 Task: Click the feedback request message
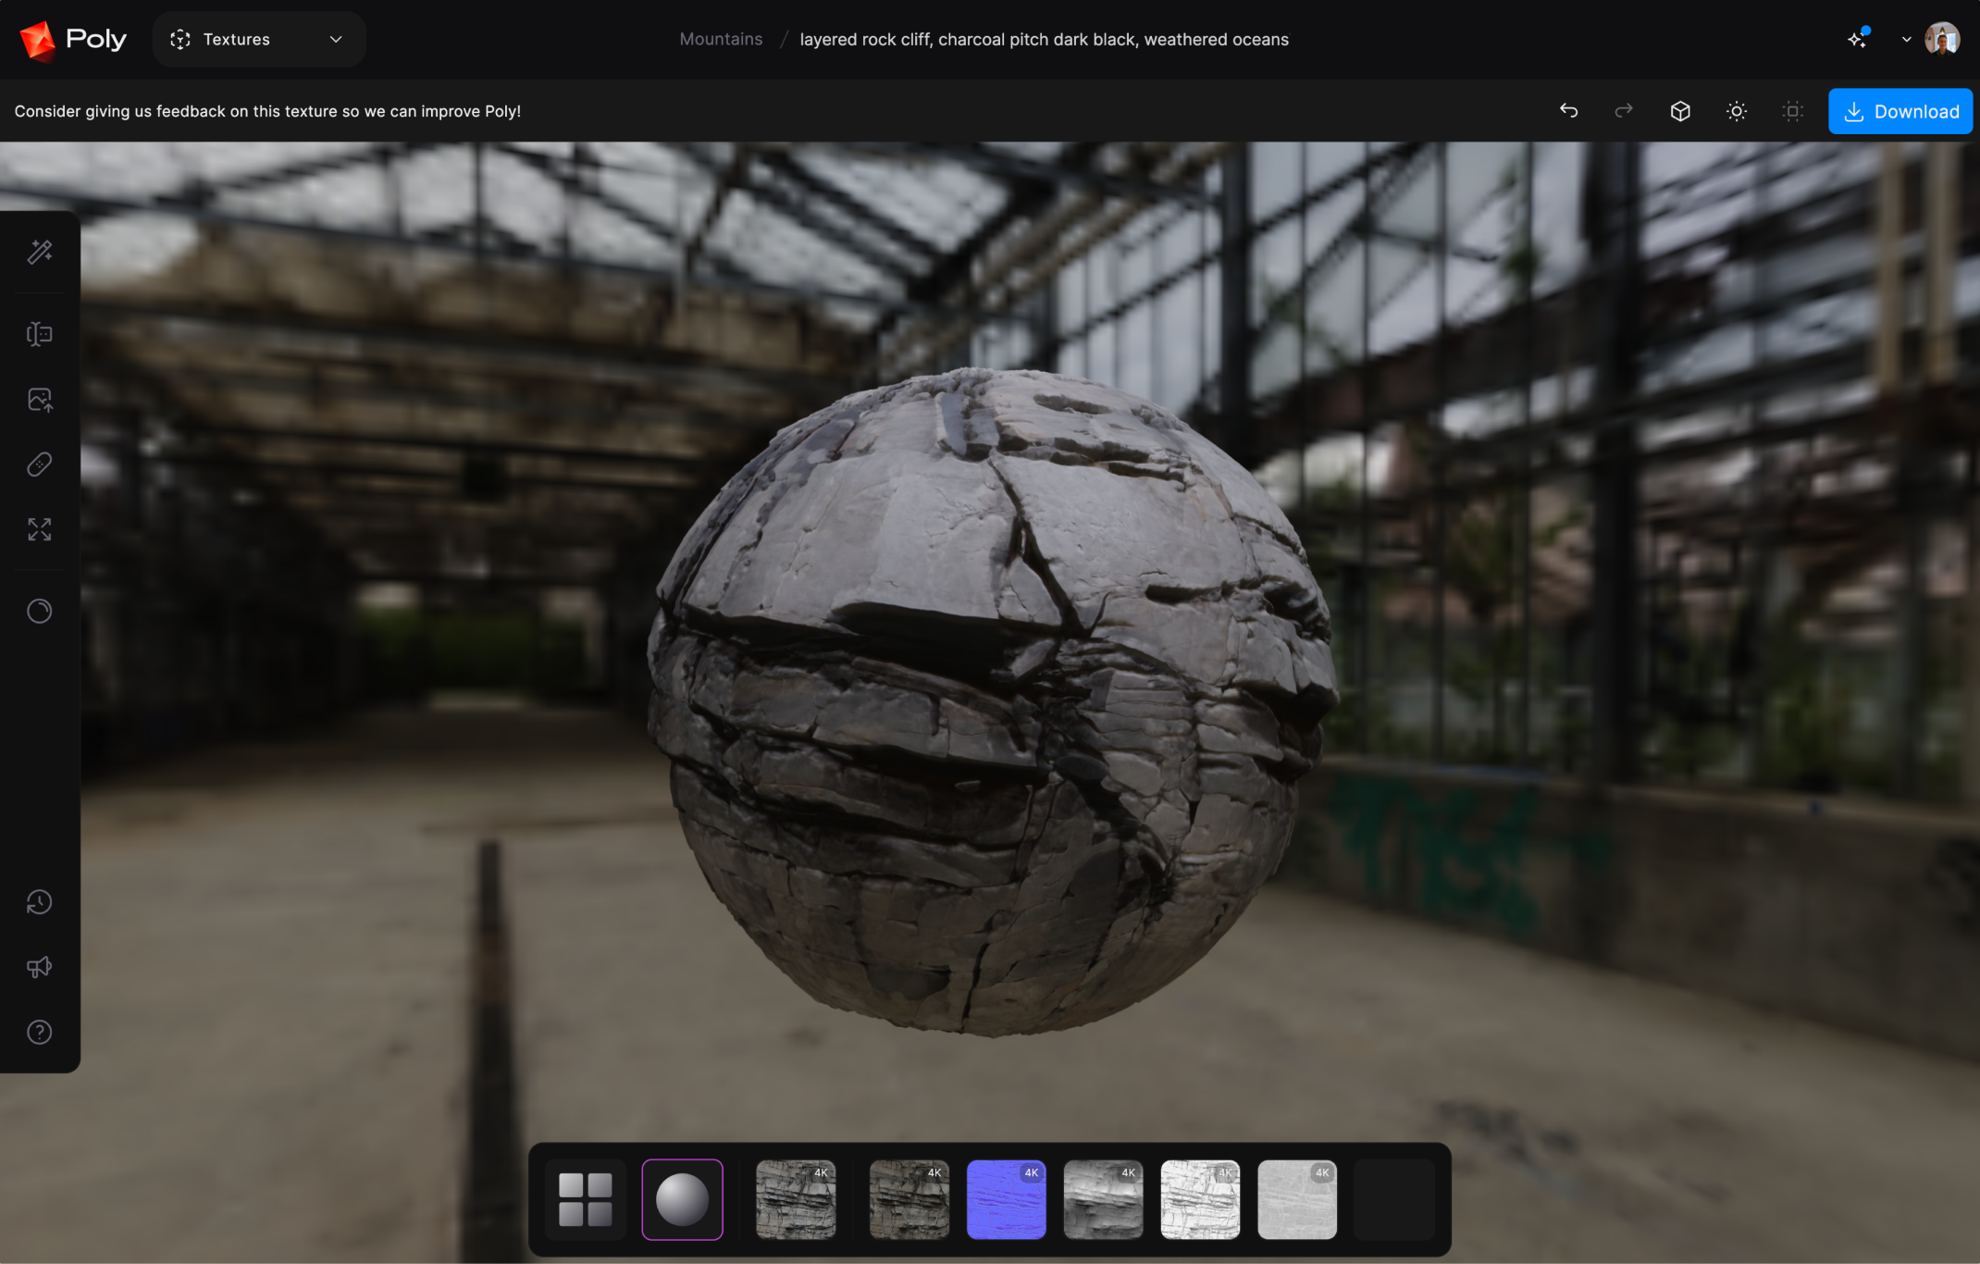click(x=267, y=111)
